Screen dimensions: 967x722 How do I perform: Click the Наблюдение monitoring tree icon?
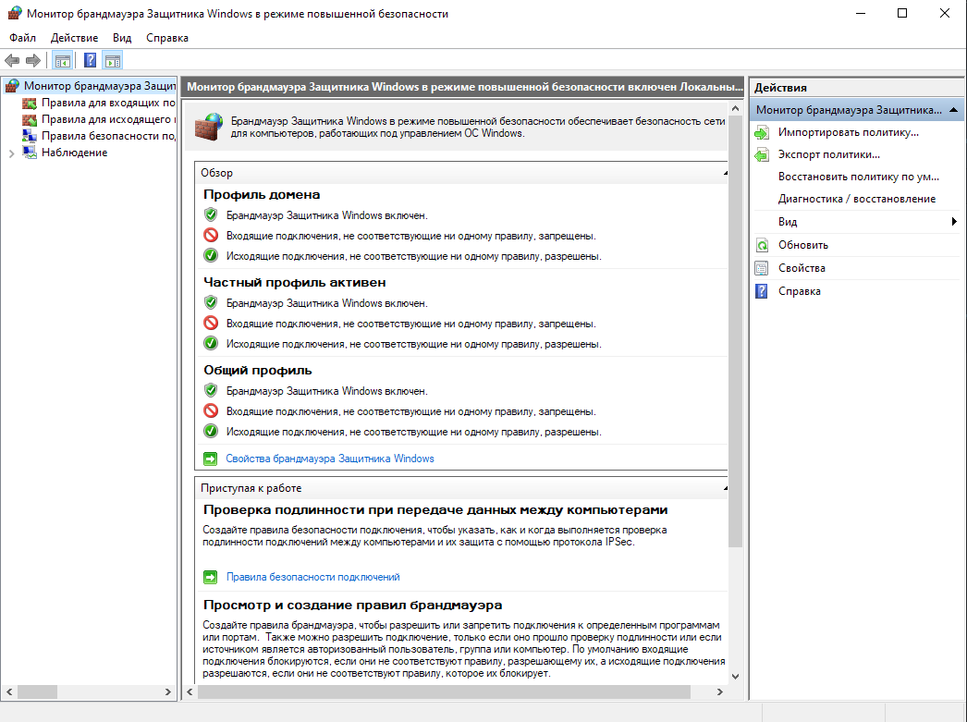coord(30,153)
